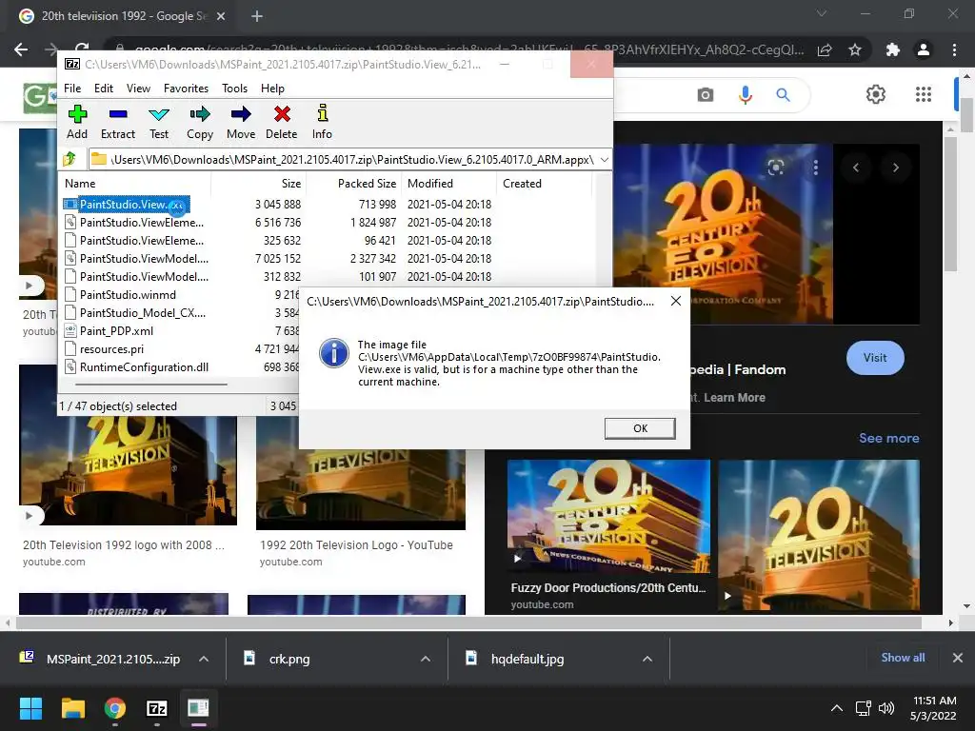The image size is (975, 731).
Task: Go up one folder level in 7-Zip
Action: click(x=70, y=159)
